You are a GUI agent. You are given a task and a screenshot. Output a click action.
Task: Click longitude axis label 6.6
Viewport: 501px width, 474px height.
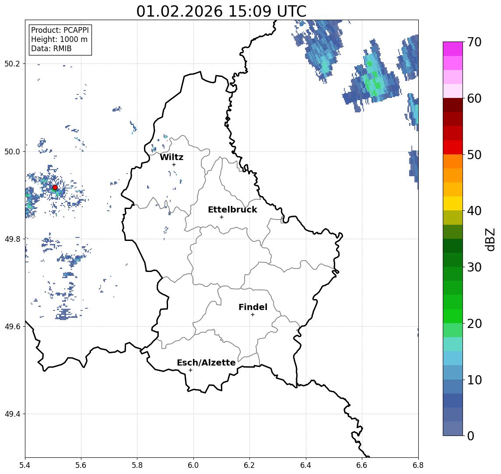[362, 465]
